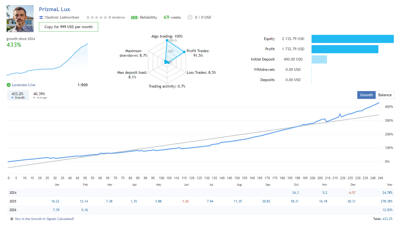Click the subscribers people icon near 0 / 0 USD

tap(190, 17)
